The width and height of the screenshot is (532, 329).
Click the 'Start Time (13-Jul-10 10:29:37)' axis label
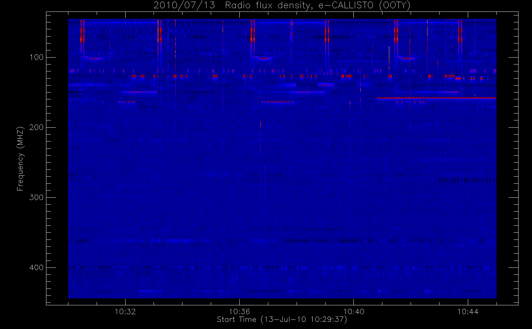[282, 319]
